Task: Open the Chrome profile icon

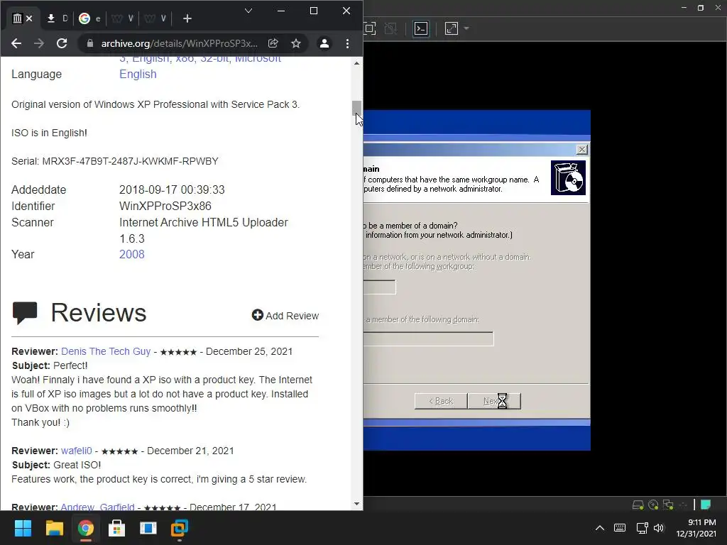Action: pyautogui.click(x=324, y=43)
